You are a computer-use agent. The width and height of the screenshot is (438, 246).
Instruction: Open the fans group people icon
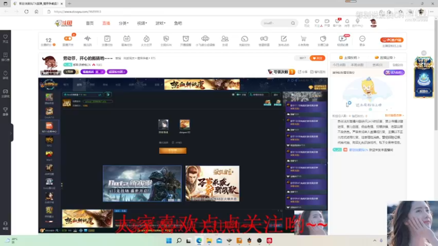point(225,40)
